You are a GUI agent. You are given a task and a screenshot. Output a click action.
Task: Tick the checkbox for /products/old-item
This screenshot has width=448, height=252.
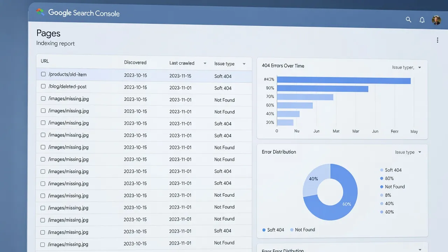43,74
